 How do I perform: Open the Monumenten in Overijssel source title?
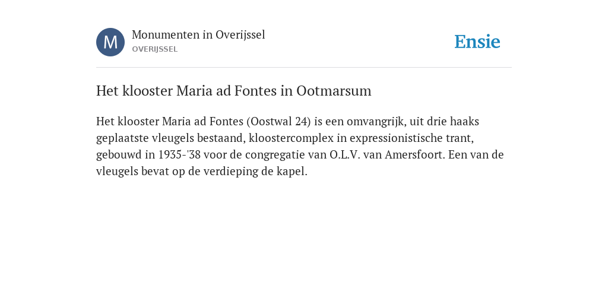198,35
